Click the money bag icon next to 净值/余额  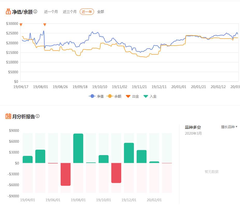(8, 11)
